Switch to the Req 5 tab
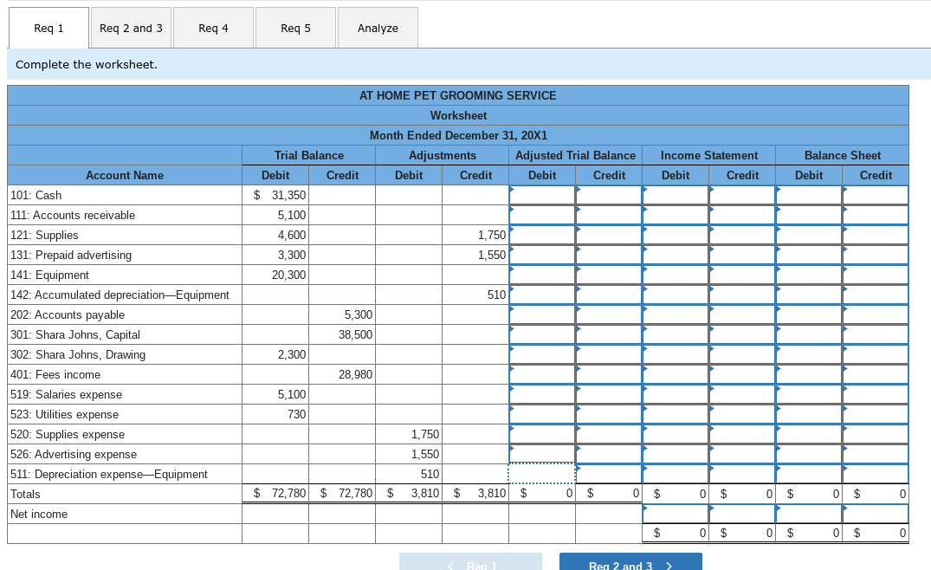This screenshot has width=931, height=570. coord(295,28)
